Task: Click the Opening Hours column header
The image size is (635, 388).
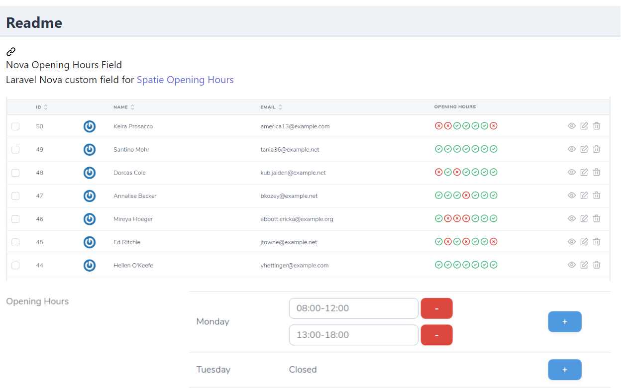Action: click(x=455, y=107)
